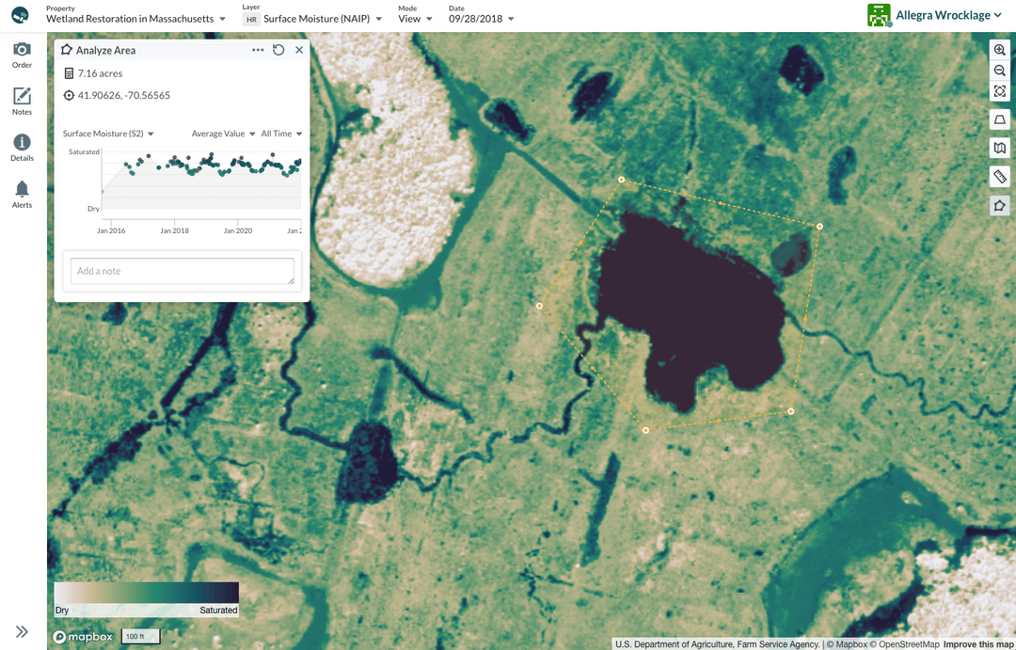Viewport: 1016px width, 650px height.
Task: Open Notes in the left sidebar
Action: tap(22, 102)
